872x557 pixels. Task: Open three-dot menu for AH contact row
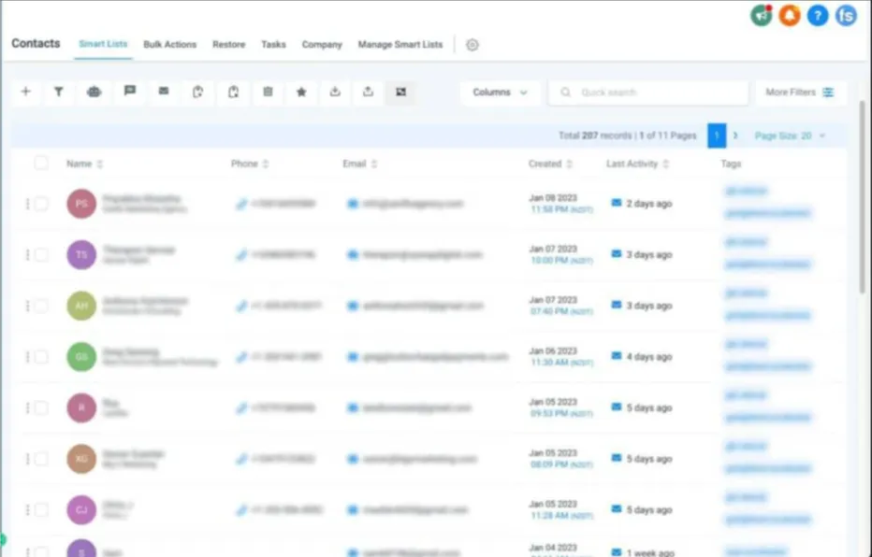tap(27, 306)
